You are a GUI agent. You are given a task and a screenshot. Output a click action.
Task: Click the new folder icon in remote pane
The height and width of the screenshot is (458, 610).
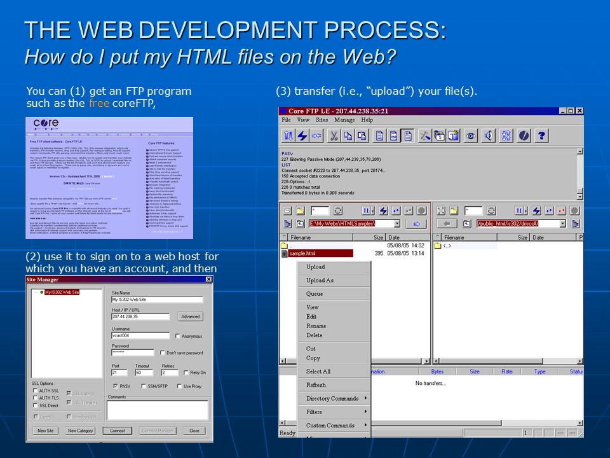tap(454, 211)
